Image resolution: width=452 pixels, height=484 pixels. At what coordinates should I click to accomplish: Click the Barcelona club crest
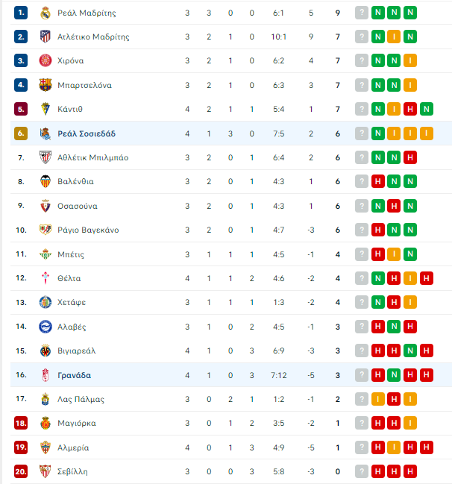point(45,85)
